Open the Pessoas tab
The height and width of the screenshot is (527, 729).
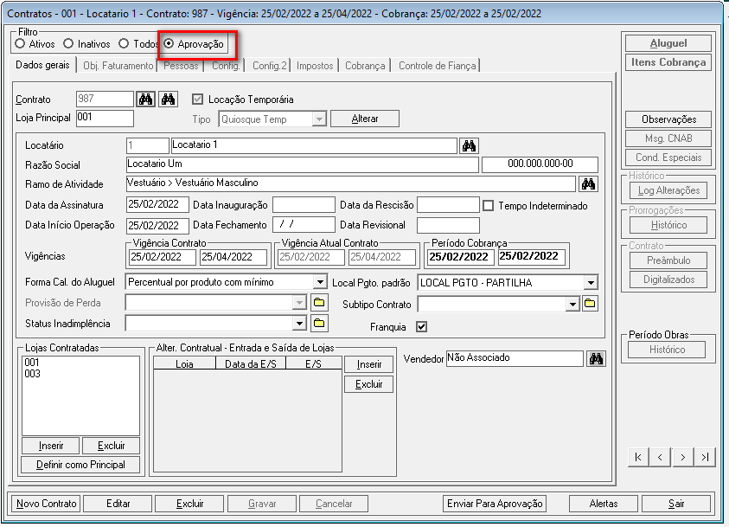point(181,66)
